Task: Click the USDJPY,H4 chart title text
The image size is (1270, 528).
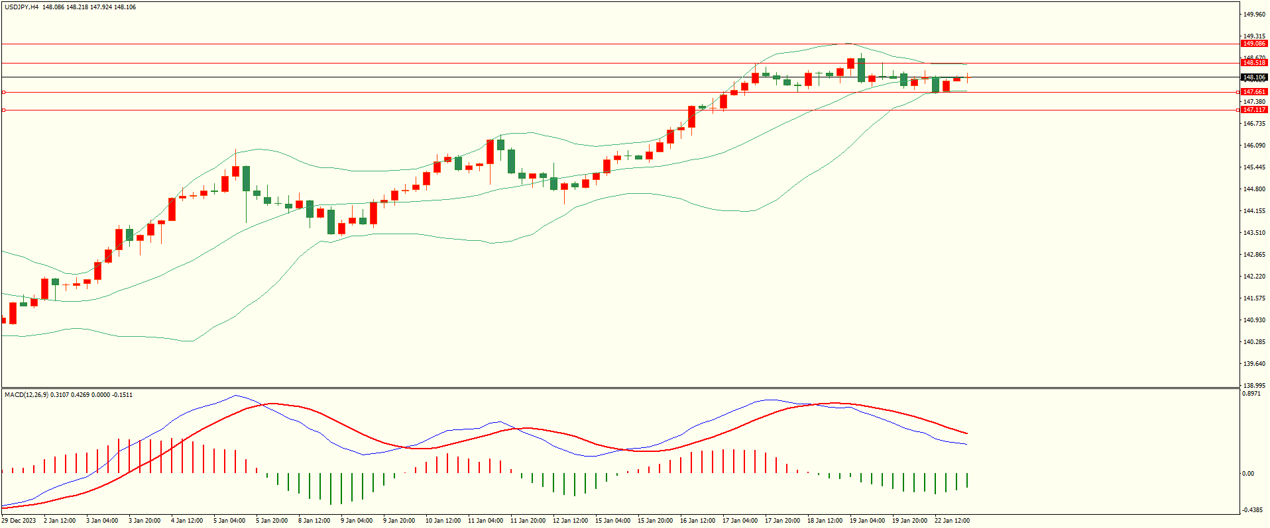Action: pos(21,7)
